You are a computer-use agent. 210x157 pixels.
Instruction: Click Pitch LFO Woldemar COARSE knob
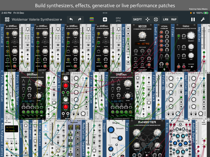click(x=38, y=83)
